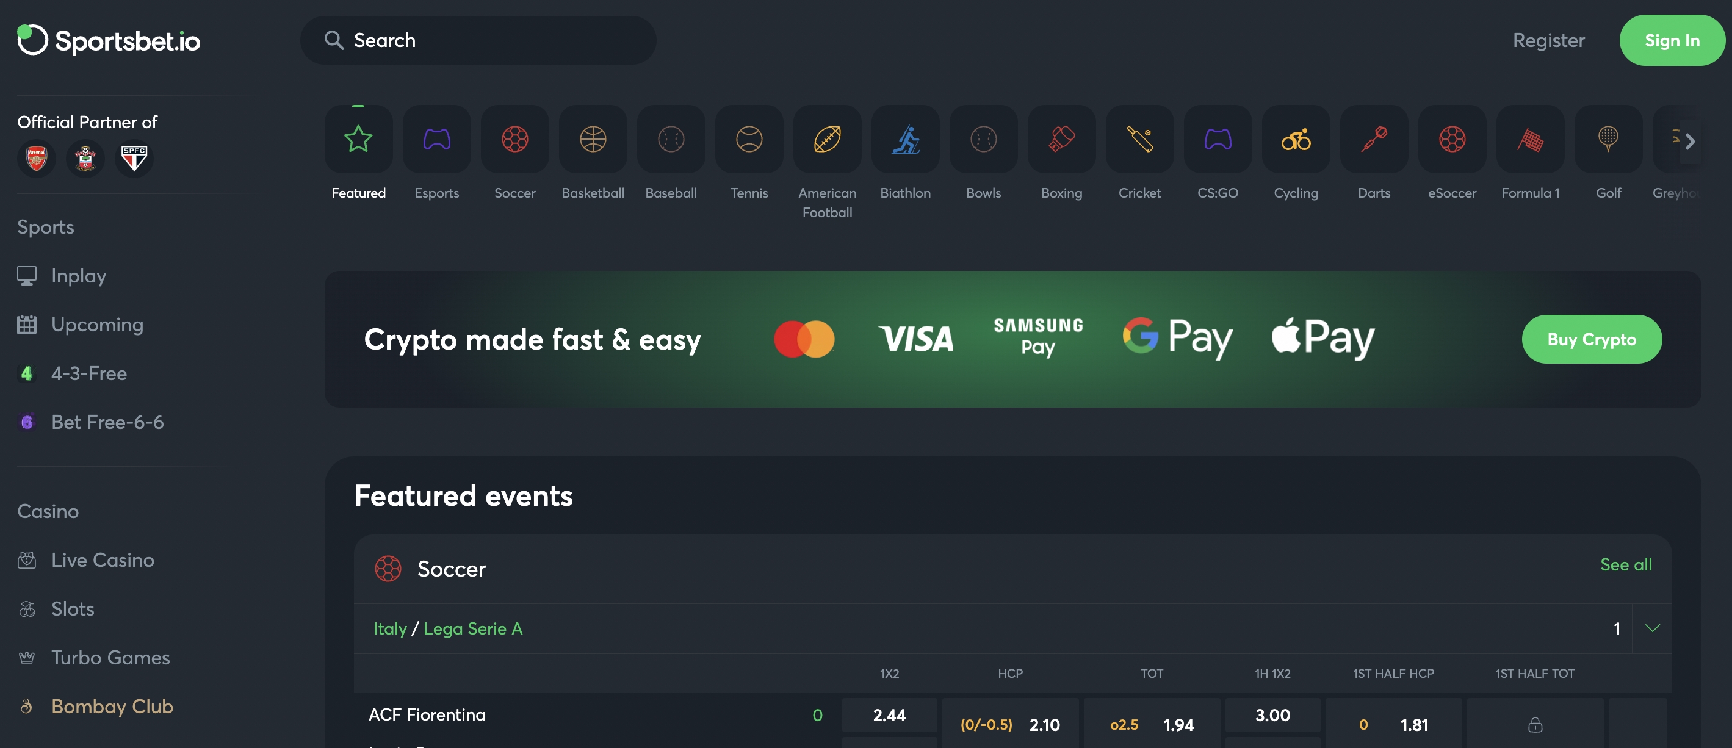Select the Boxing glove icon
Viewport: 1732px width, 748px height.
click(1061, 140)
